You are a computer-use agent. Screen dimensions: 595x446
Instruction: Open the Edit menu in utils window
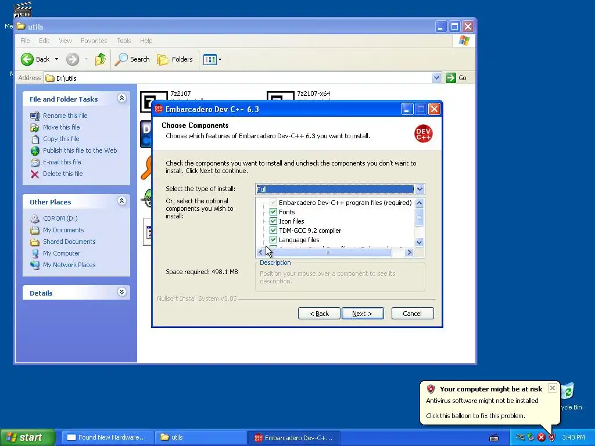point(44,41)
